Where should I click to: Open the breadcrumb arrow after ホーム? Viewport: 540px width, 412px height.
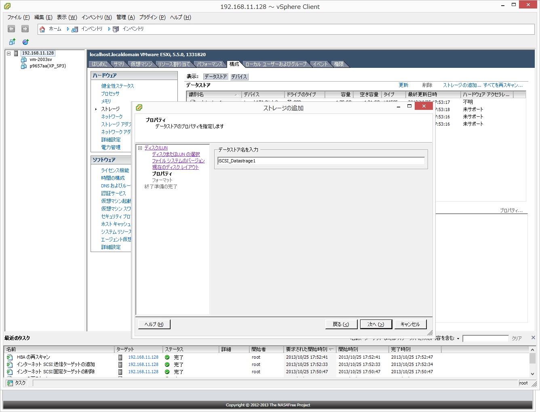[68, 29]
